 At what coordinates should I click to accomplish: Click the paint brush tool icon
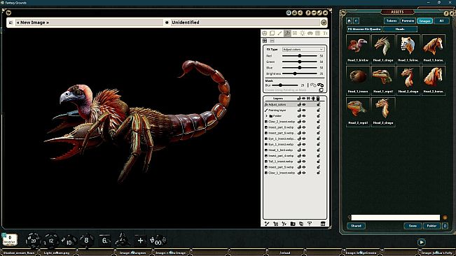tap(279, 34)
